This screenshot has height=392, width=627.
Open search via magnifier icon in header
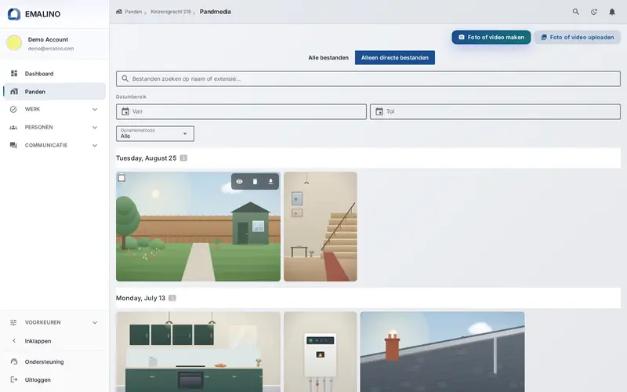[576, 12]
